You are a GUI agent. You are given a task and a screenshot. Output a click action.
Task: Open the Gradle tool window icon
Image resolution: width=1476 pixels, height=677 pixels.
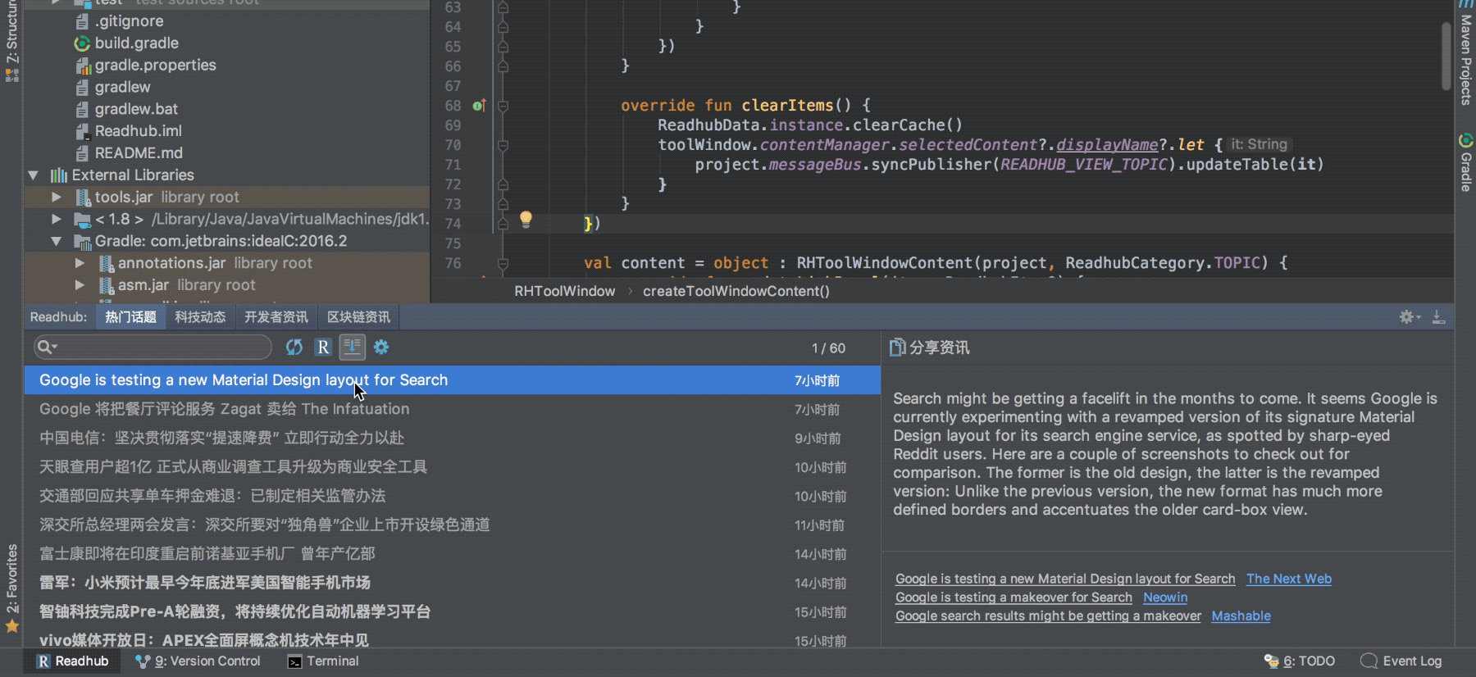coord(1465,141)
